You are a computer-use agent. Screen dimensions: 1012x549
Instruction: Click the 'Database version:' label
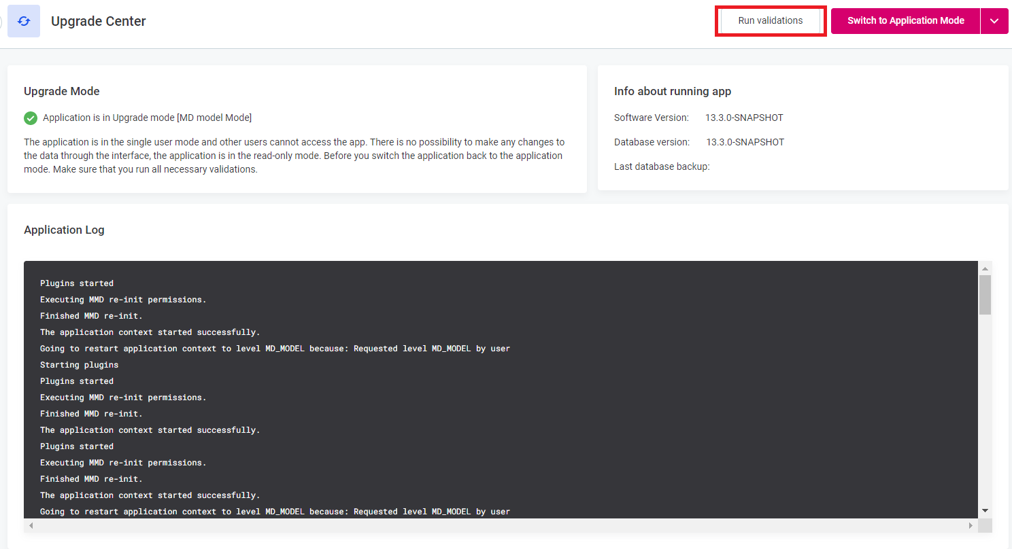[652, 142]
